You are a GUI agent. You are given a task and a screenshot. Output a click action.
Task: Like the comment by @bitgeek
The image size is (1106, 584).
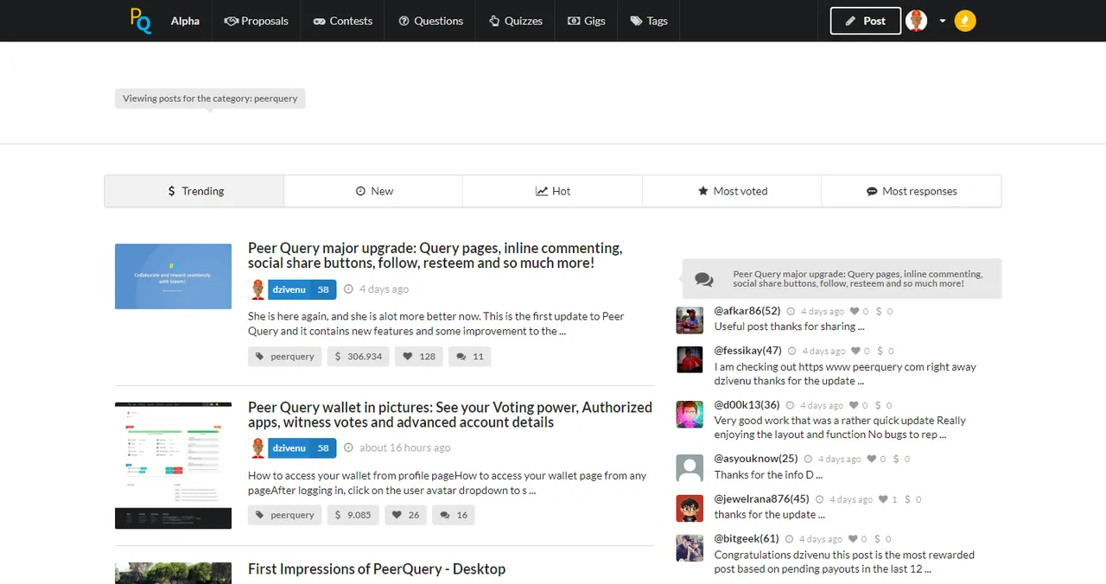pos(853,539)
